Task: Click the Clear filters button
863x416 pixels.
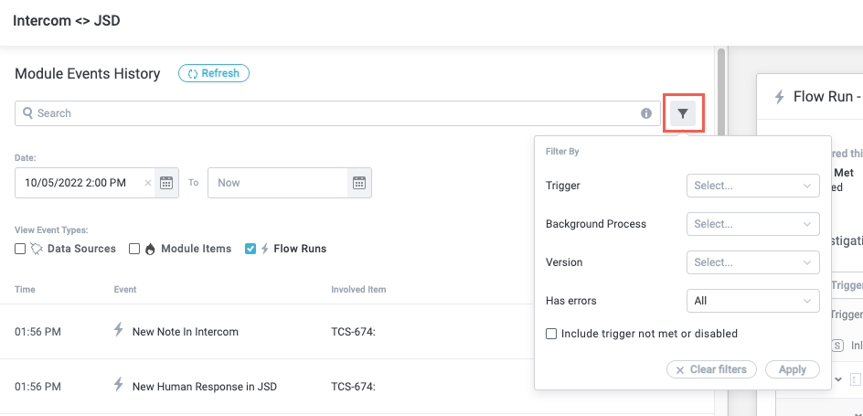Action: tap(712, 369)
